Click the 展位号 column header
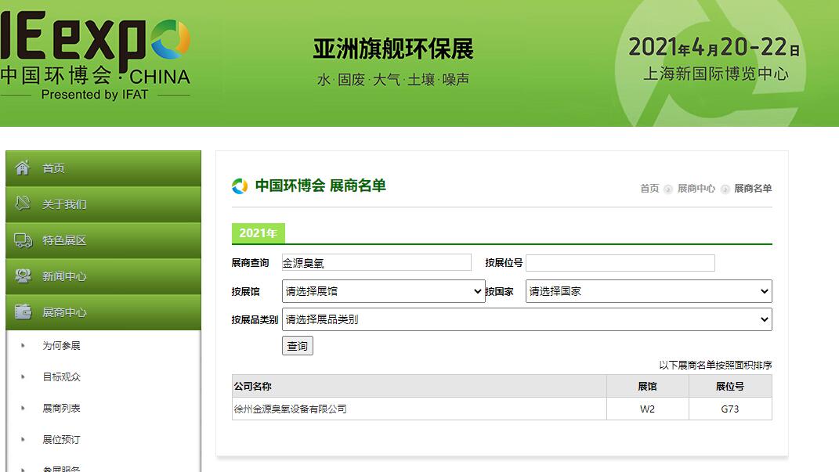 (x=730, y=386)
